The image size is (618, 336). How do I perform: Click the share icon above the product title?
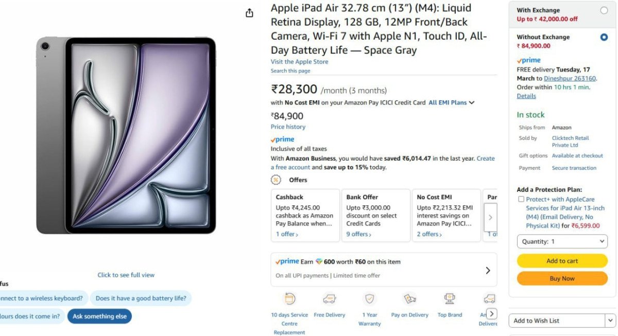pos(249,13)
